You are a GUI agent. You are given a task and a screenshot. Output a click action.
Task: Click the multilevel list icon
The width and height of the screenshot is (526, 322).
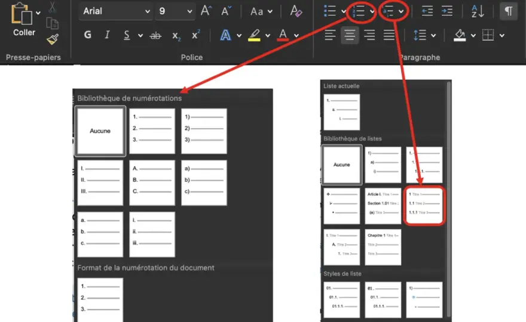tap(388, 12)
